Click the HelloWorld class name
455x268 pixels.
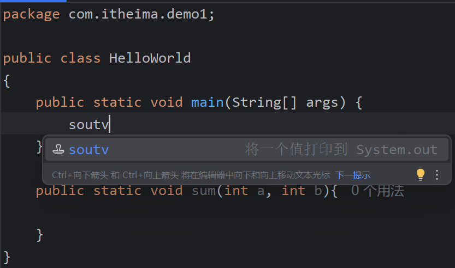(x=150, y=58)
